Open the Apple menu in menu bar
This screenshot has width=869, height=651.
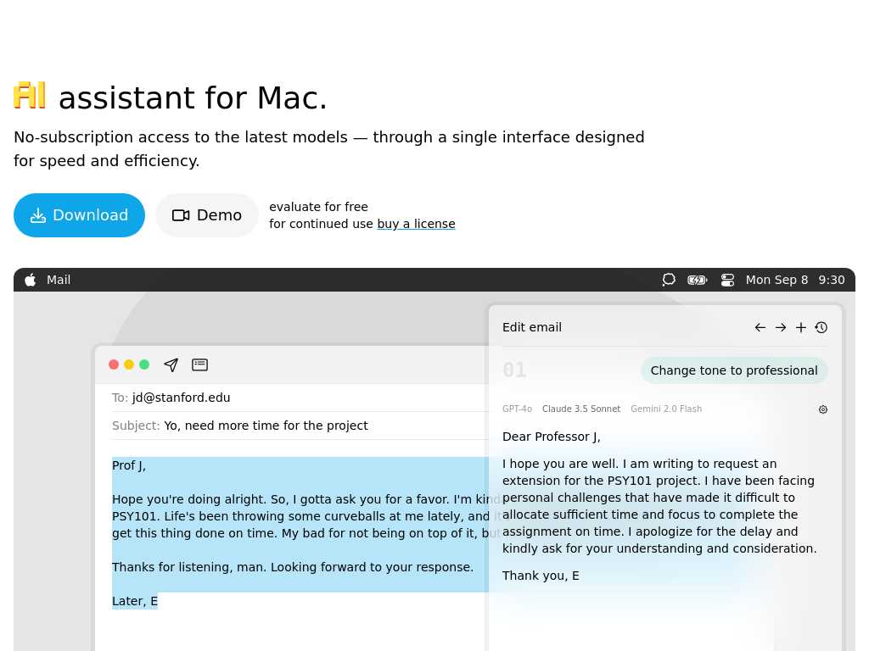31,280
